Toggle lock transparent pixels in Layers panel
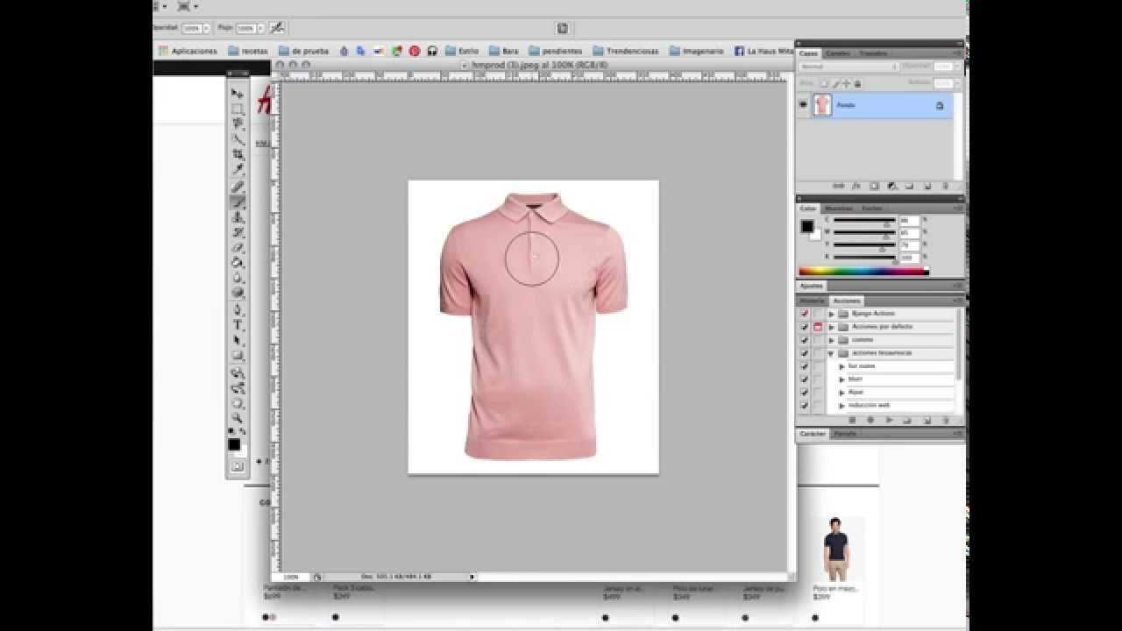The image size is (1122, 631). tap(824, 83)
